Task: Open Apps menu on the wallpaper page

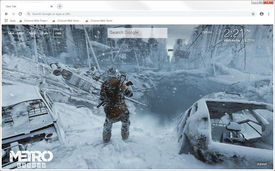Action: click(x=32, y=33)
